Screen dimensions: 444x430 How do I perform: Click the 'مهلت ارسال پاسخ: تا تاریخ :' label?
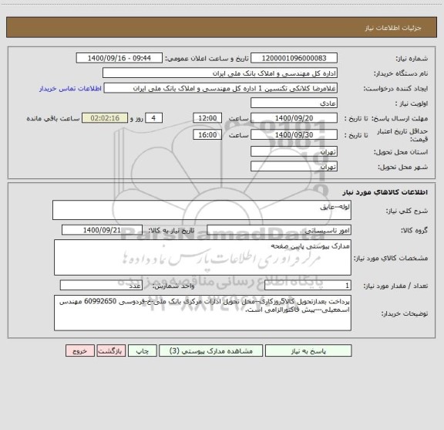point(386,118)
